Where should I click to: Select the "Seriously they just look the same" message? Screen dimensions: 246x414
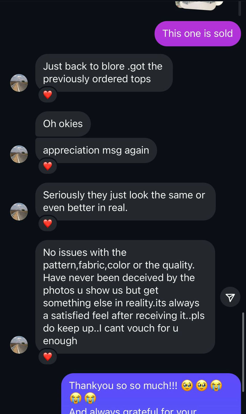(x=125, y=201)
